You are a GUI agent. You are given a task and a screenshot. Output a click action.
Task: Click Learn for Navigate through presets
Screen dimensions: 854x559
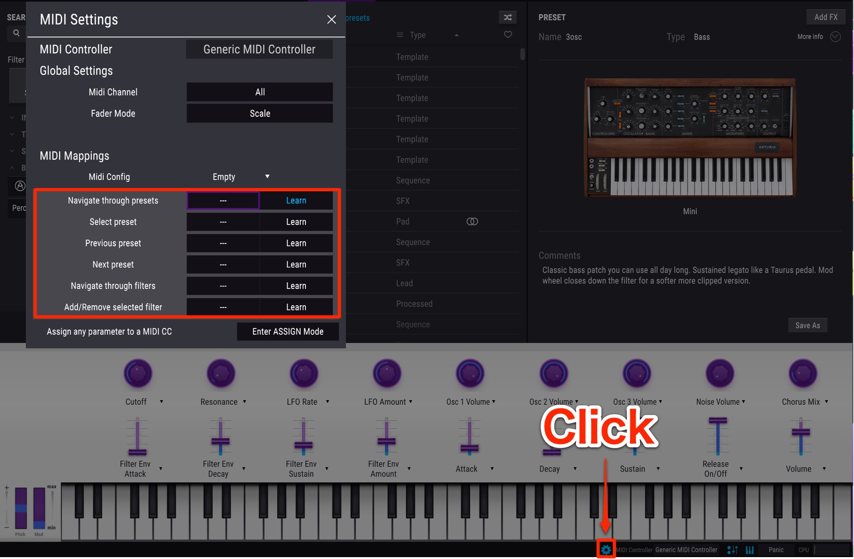[x=296, y=201]
